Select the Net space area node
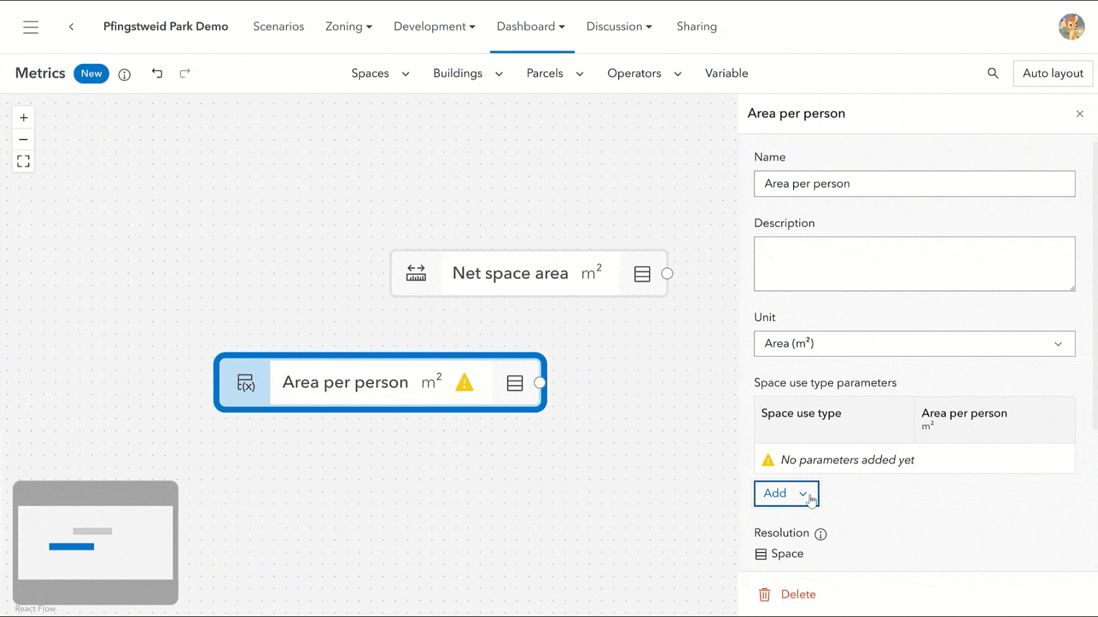Screen dimensions: 1098x617 tap(529, 274)
